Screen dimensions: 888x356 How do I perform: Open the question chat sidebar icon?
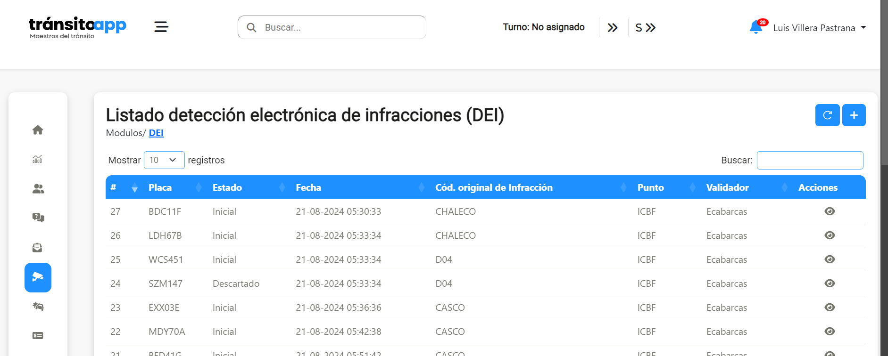click(38, 218)
